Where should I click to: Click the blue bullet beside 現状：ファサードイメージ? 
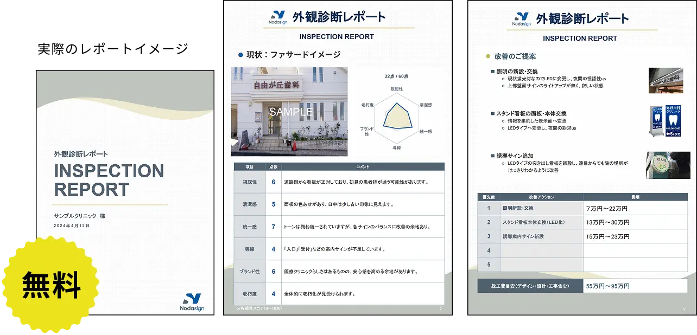240,55
